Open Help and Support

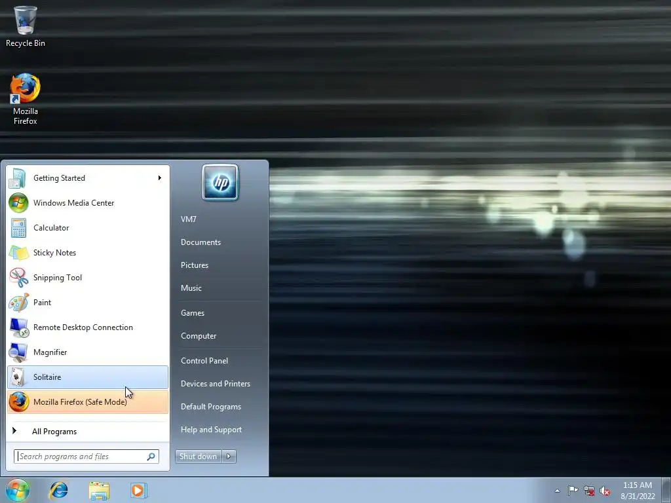pos(212,430)
